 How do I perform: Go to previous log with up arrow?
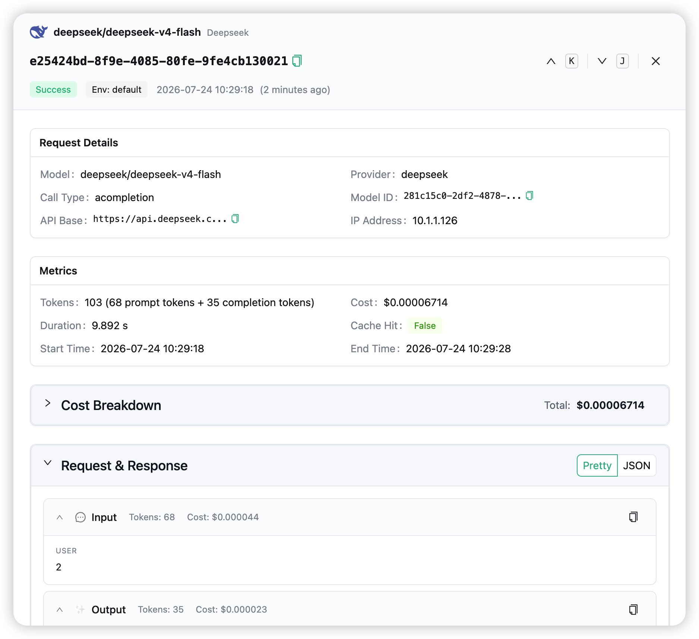[551, 61]
